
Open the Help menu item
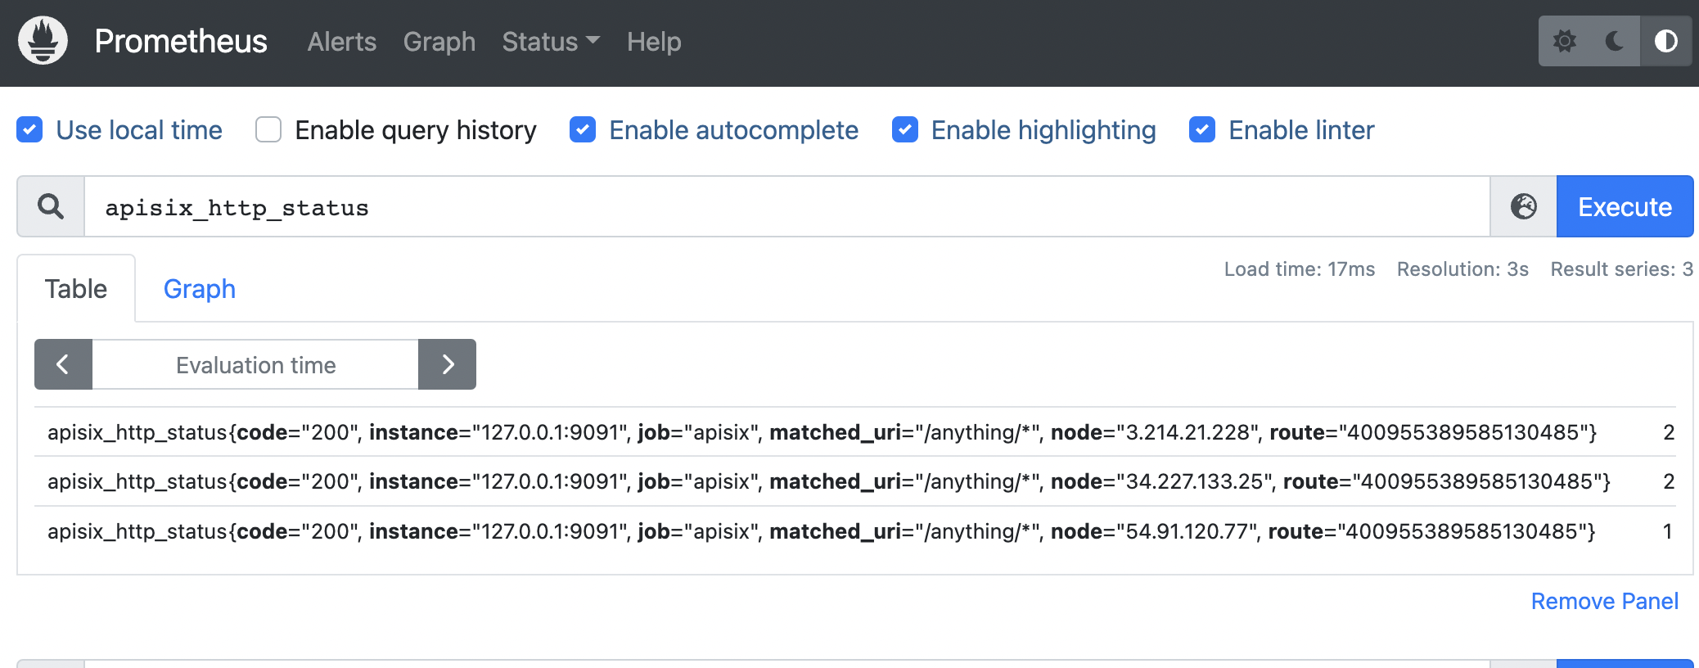[x=653, y=42]
